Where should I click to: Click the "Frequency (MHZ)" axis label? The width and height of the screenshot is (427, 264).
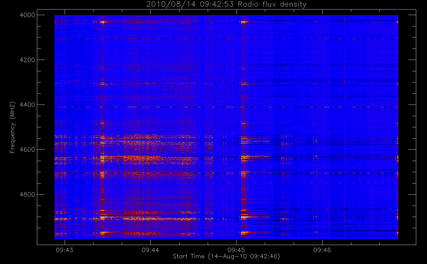(x=12, y=128)
